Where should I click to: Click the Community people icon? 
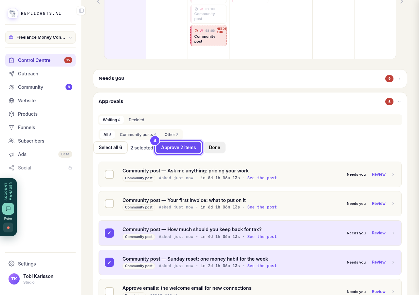point(11,87)
